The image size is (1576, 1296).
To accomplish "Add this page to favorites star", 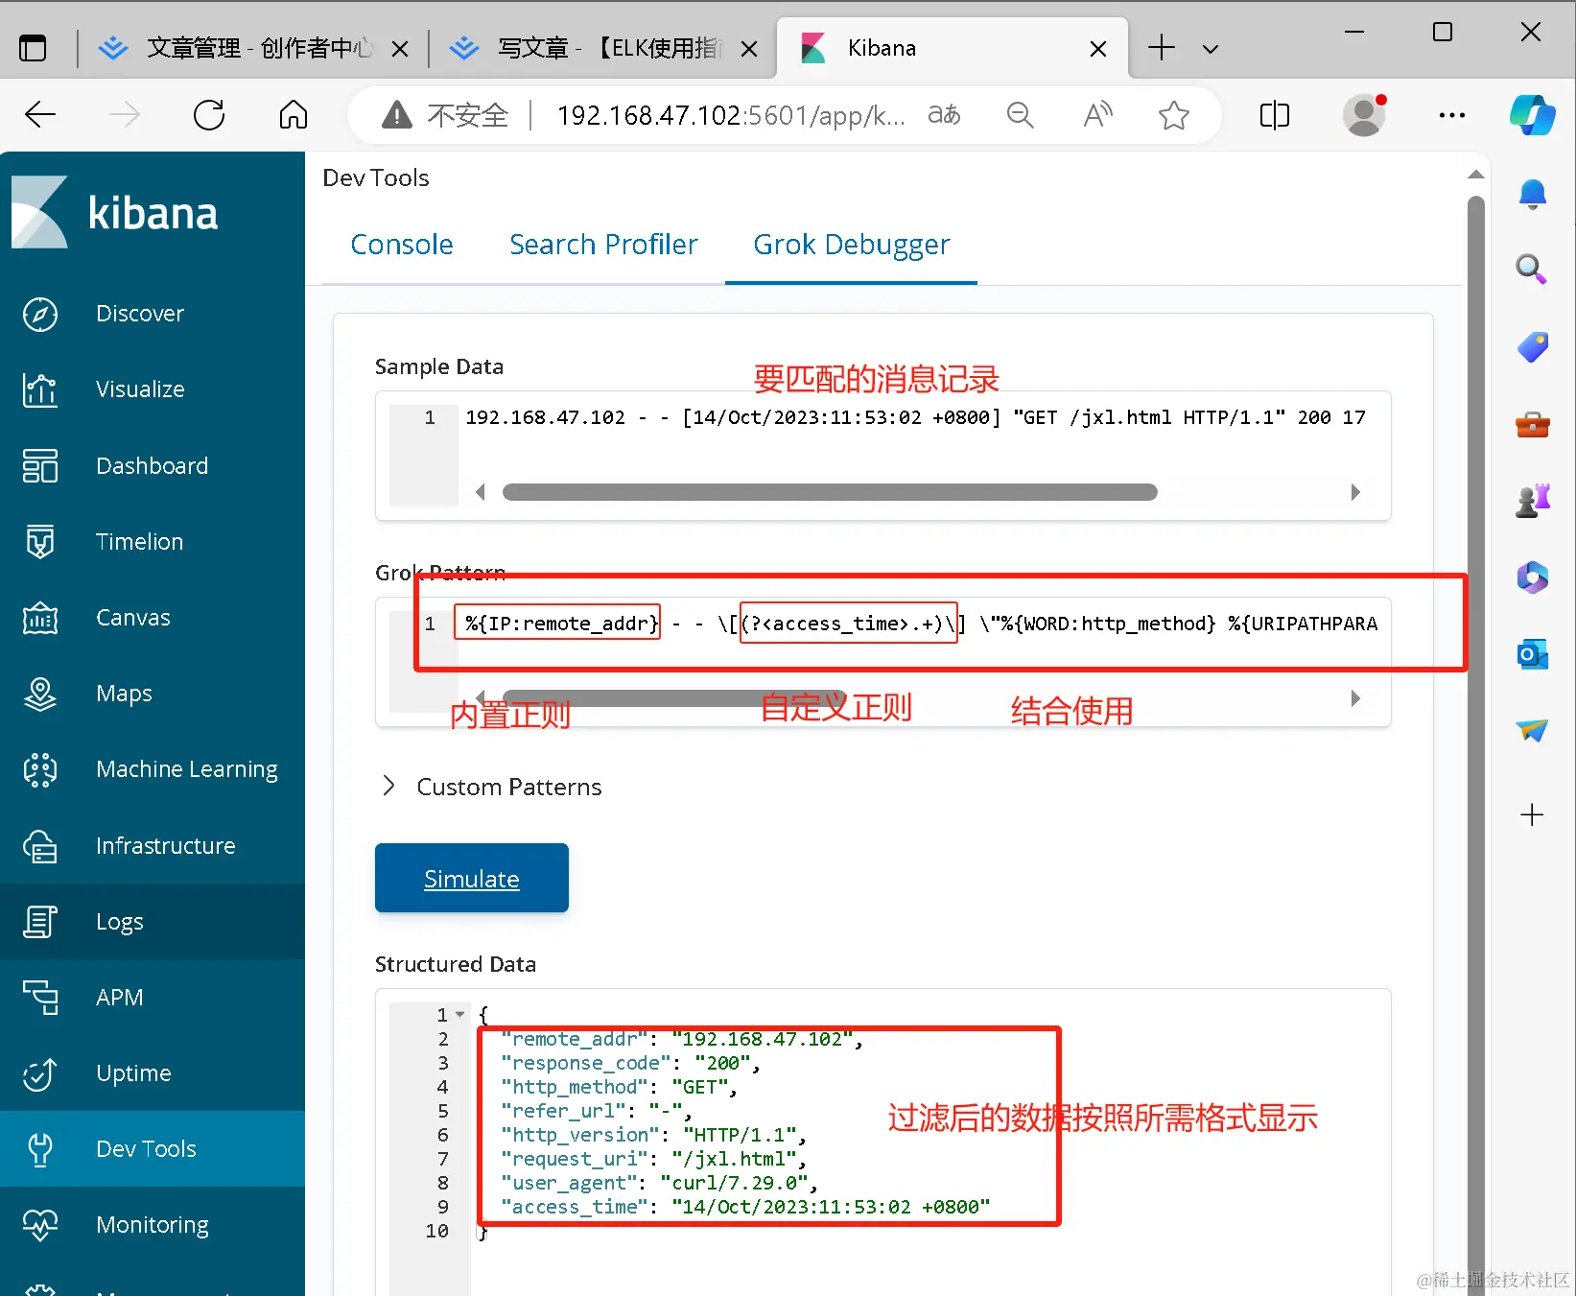I will pyautogui.click(x=1173, y=115).
